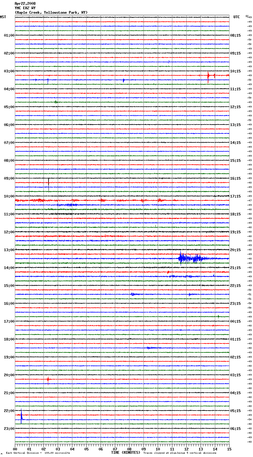Select minute 12 on the bottom axis
This screenshot has width=253, height=457.
click(186, 449)
